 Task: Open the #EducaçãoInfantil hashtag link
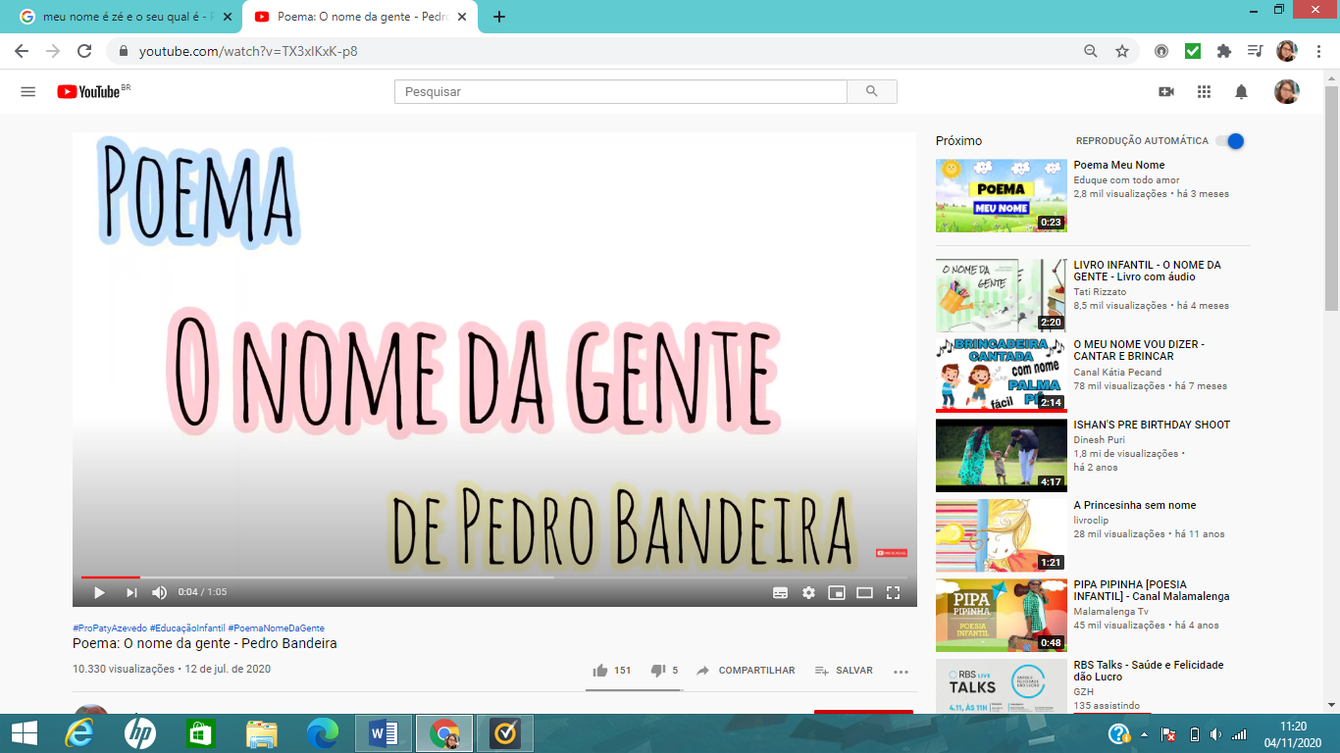click(x=187, y=627)
